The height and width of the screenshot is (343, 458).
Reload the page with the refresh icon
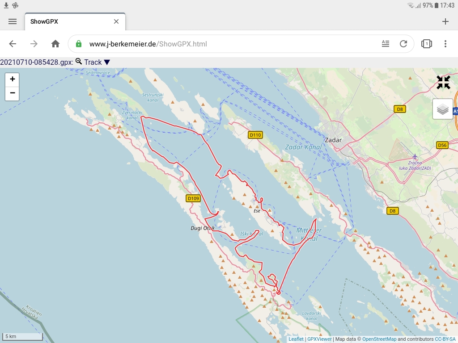click(403, 43)
